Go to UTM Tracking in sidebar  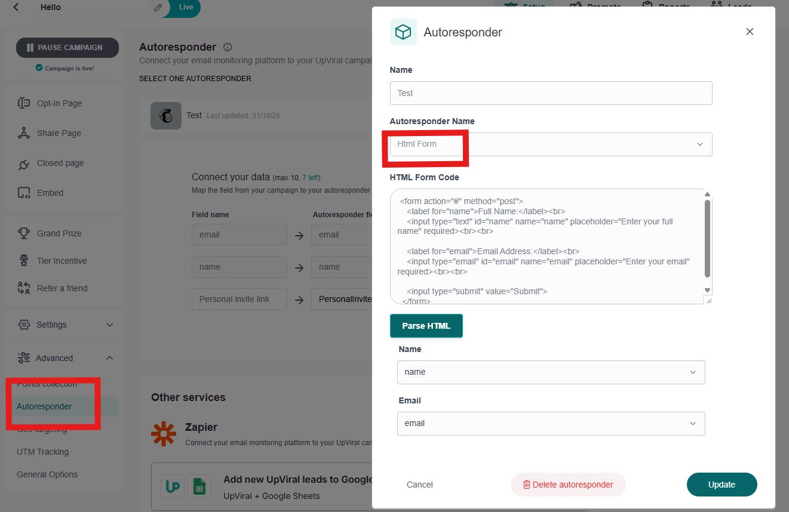42,452
